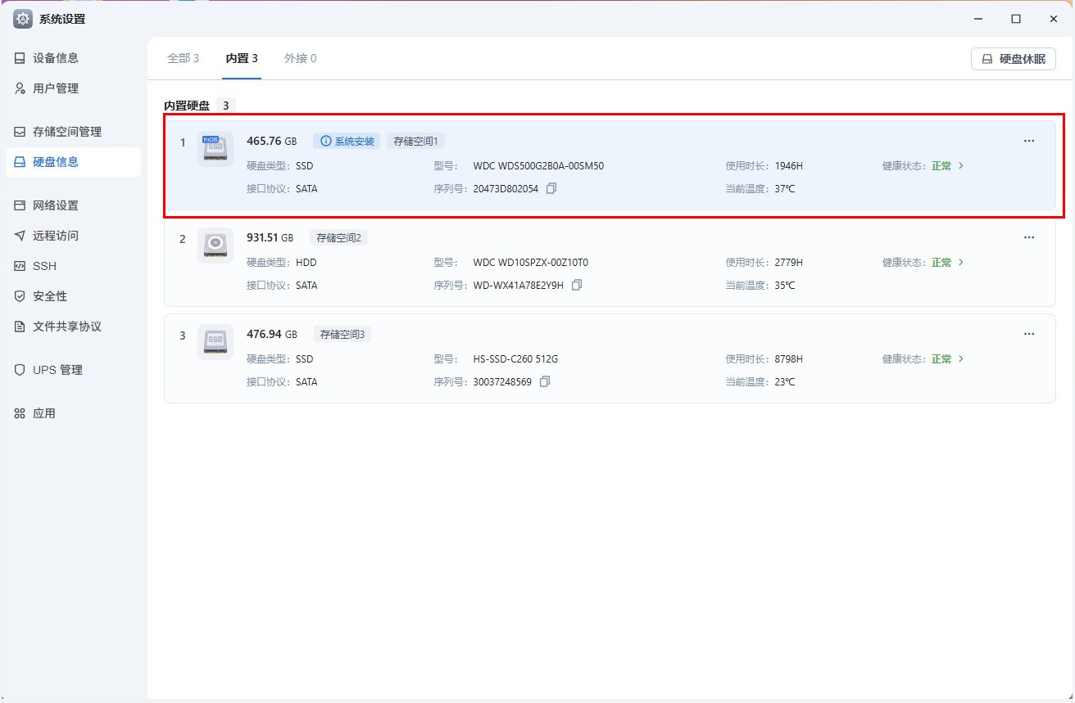Click the SSD drive icon of disk 3

[215, 342]
